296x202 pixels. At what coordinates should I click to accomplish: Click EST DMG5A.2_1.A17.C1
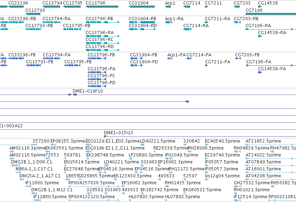pyautogui.click(x=40, y=176)
